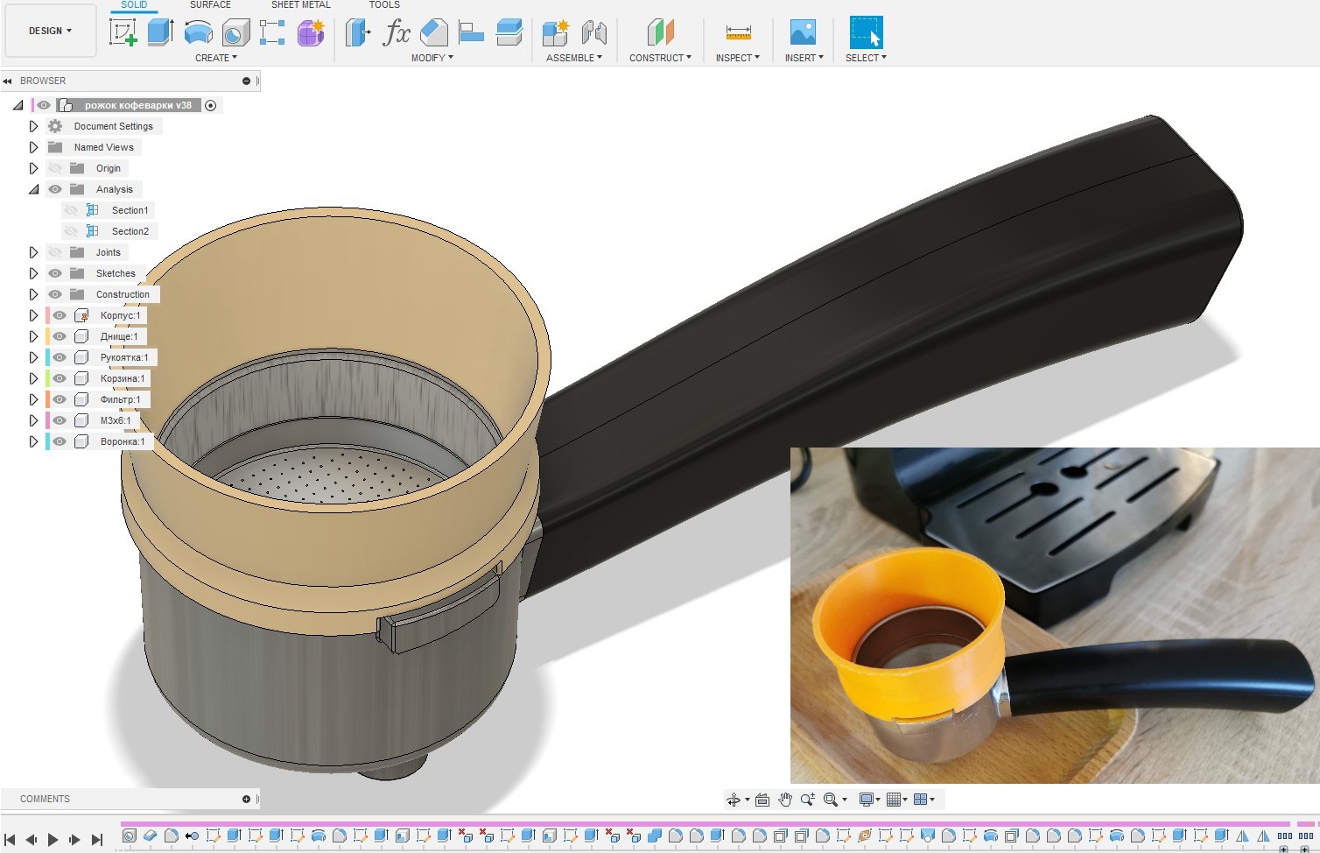Choose the Revolve tool
This screenshot has width=1320, height=853.
click(x=198, y=33)
